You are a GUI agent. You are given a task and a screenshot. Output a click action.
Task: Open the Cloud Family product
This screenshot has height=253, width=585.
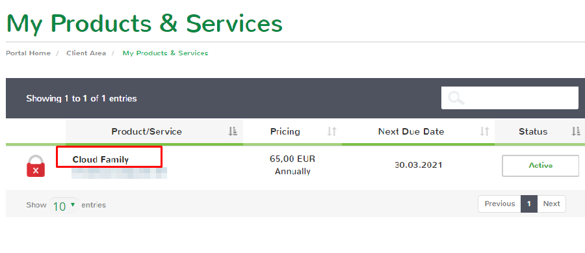pyautogui.click(x=100, y=160)
